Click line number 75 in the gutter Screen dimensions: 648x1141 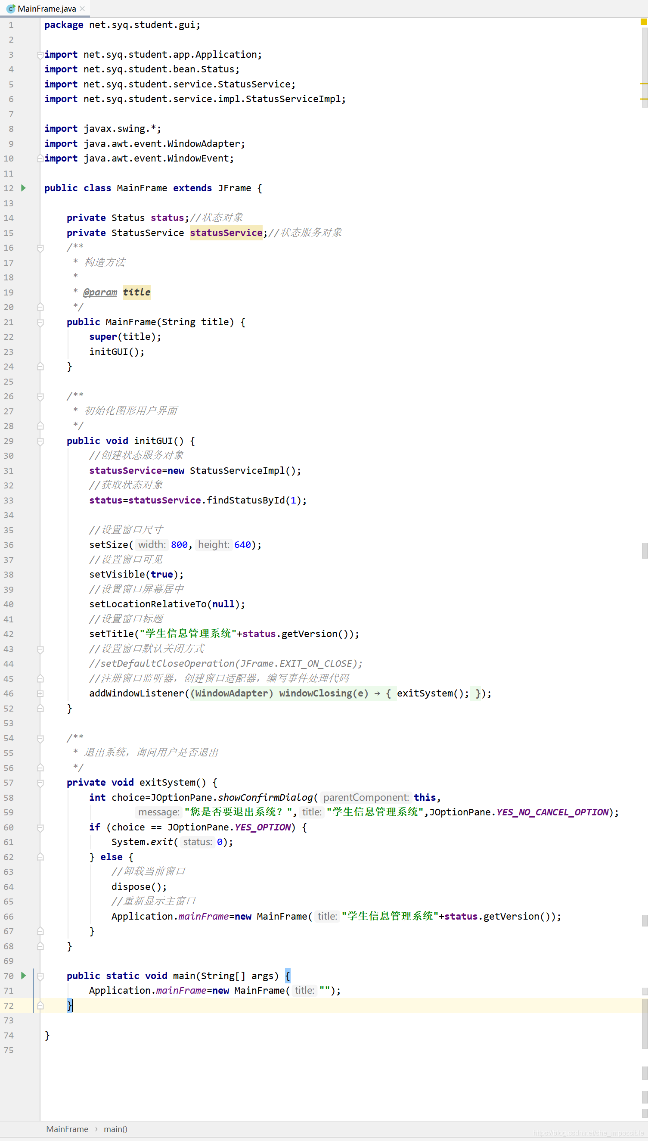(x=9, y=1050)
